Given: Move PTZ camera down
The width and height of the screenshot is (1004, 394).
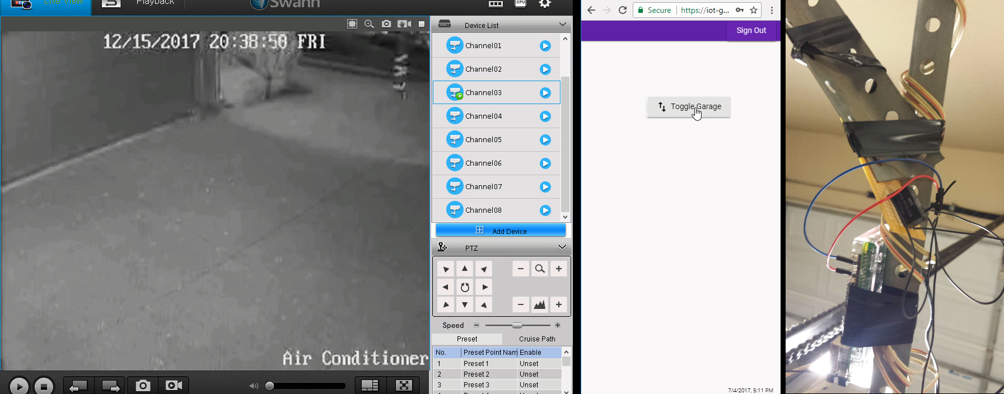Looking at the screenshot, I should [x=464, y=304].
